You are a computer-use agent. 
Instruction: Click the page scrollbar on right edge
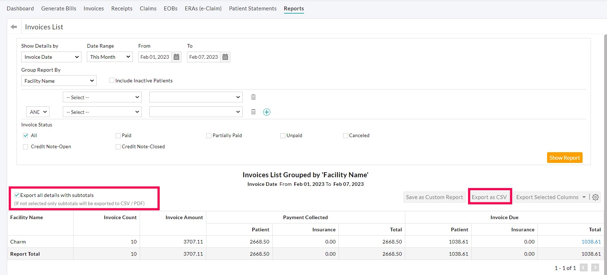tap(605, 154)
